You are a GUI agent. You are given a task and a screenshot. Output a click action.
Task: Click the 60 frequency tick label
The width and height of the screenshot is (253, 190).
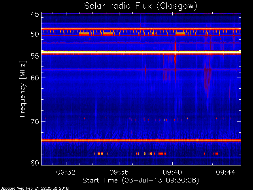[x=35, y=78]
